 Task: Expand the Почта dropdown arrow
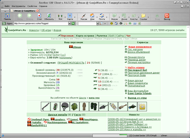pos(107,17)
